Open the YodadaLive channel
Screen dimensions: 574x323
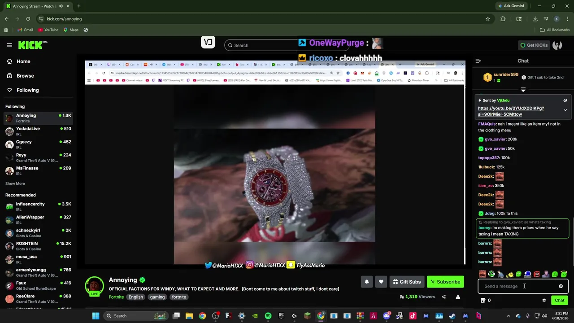(38, 131)
